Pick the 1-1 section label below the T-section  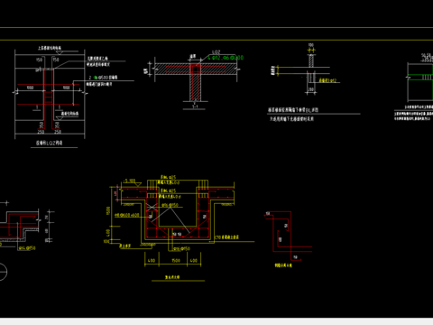click(x=195, y=107)
